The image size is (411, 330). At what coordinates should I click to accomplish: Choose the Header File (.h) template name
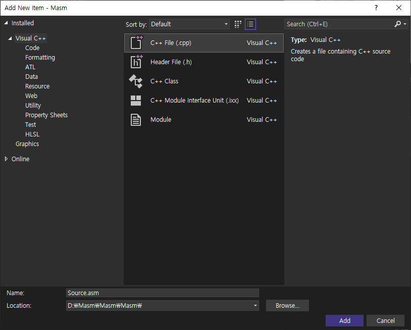click(171, 62)
